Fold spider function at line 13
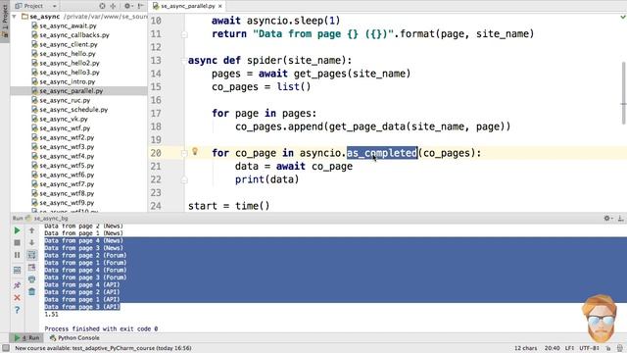Viewport: 627px width, 353px height. click(x=184, y=61)
